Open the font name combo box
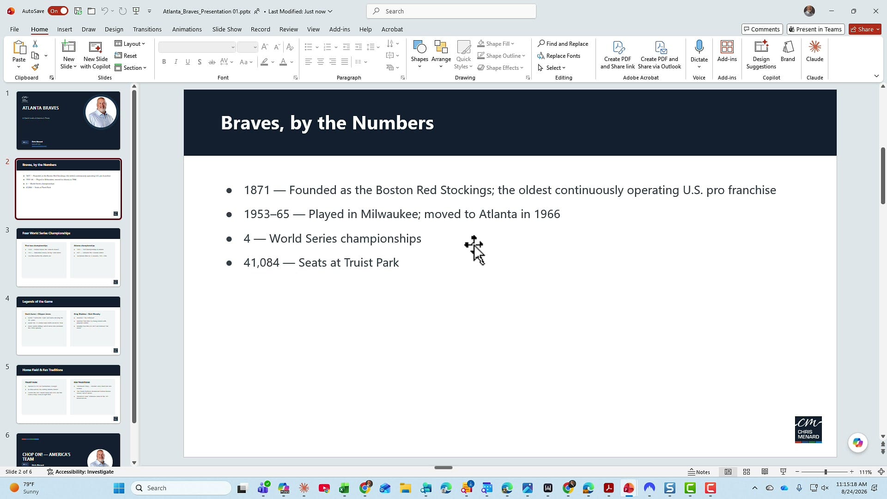 197,47
